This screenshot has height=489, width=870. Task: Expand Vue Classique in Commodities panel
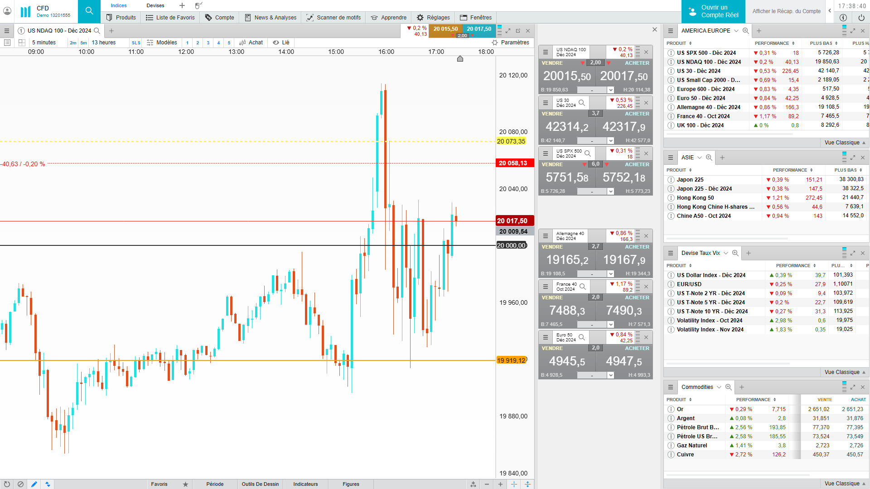(845, 484)
